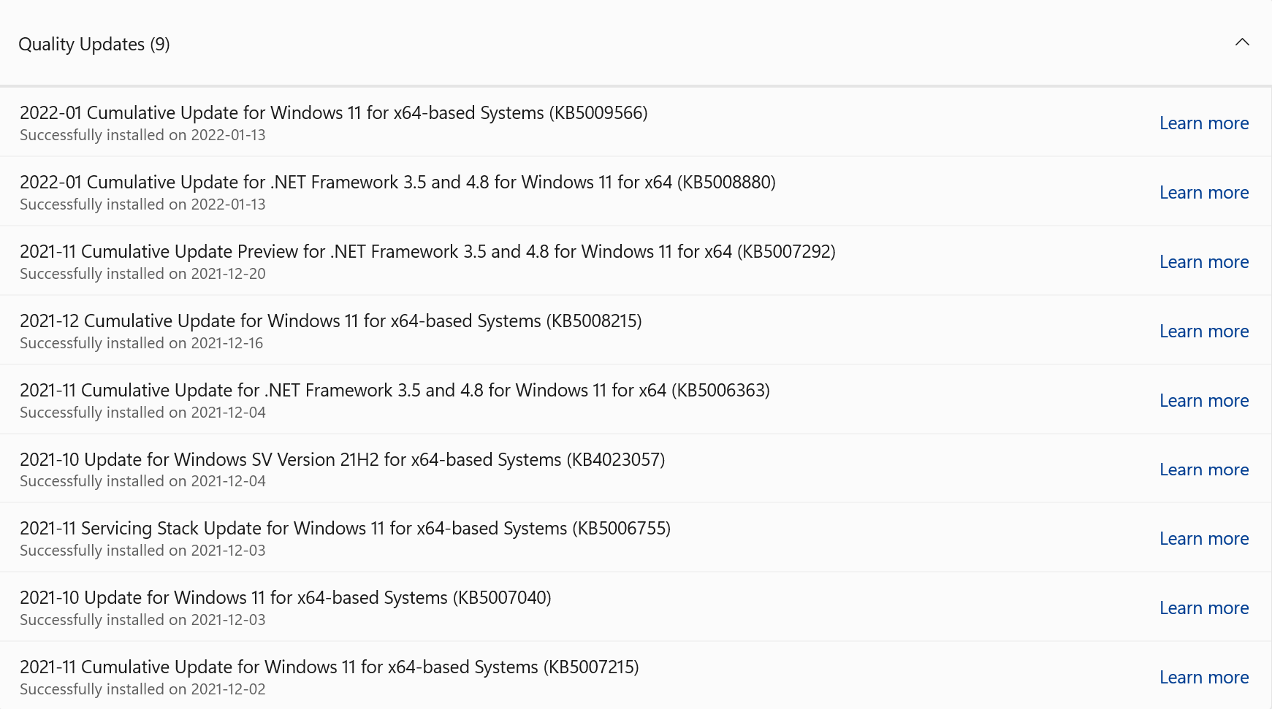This screenshot has height=709, width=1272.
Task: Select the 2021-10 Update KB5007040 entry
Action: click(x=636, y=607)
